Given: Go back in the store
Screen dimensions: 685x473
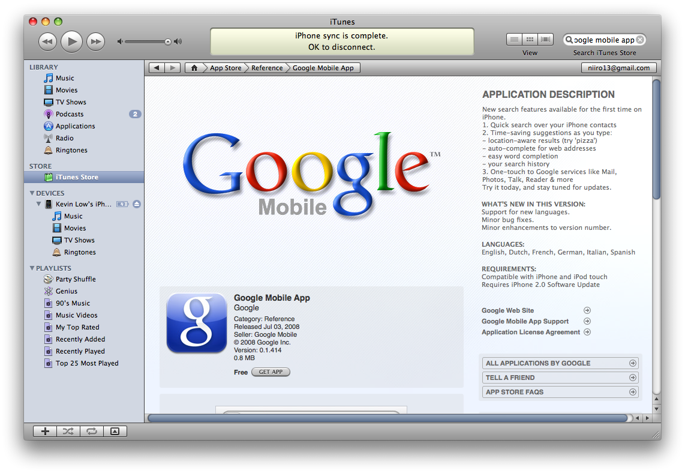Looking at the screenshot, I should coord(157,68).
